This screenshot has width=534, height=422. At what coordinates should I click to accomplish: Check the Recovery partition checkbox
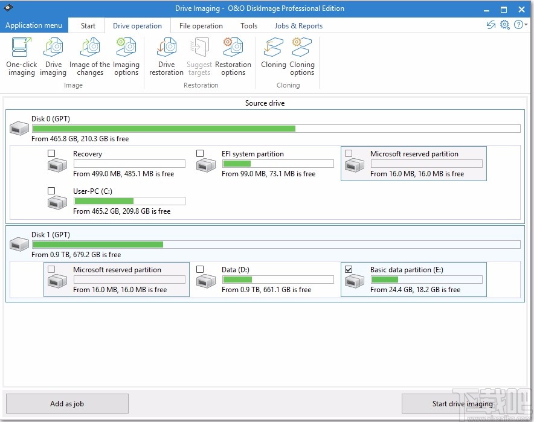tap(51, 153)
